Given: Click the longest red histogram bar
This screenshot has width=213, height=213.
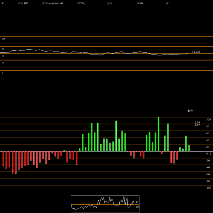Looking at the screenshot, I should [16, 162].
